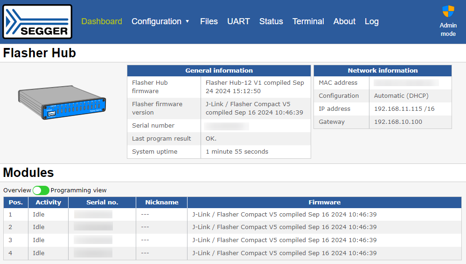Click the Admin mode shield icon
Viewport: 466px width, 264px height.
pyautogui.click(x=448, y=12)
